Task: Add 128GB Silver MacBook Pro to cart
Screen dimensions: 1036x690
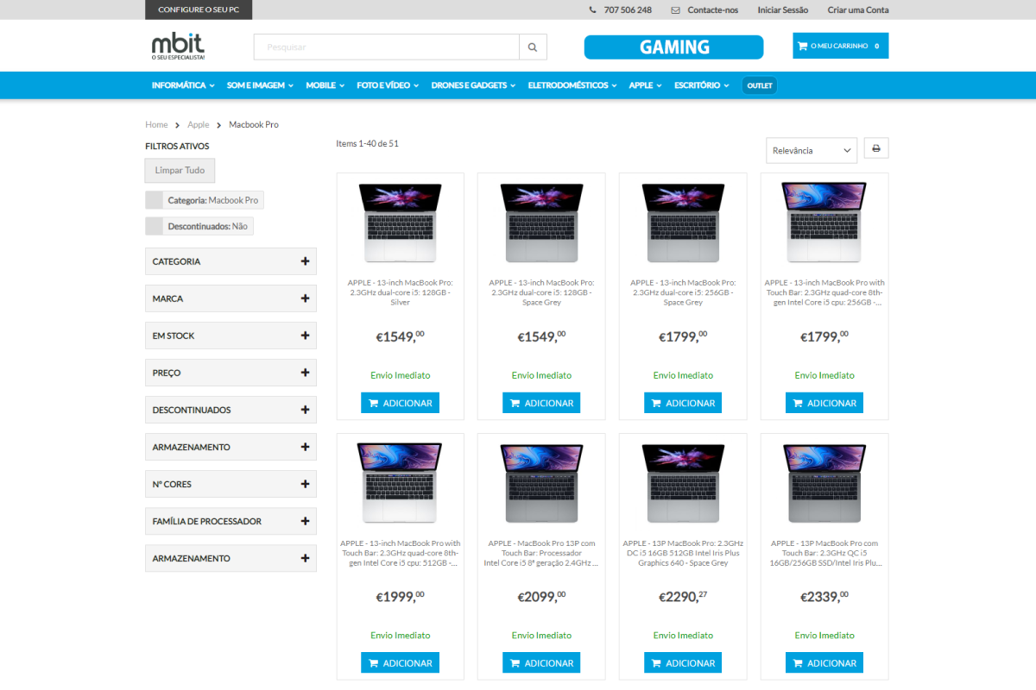Action: (x=401, y=403)
